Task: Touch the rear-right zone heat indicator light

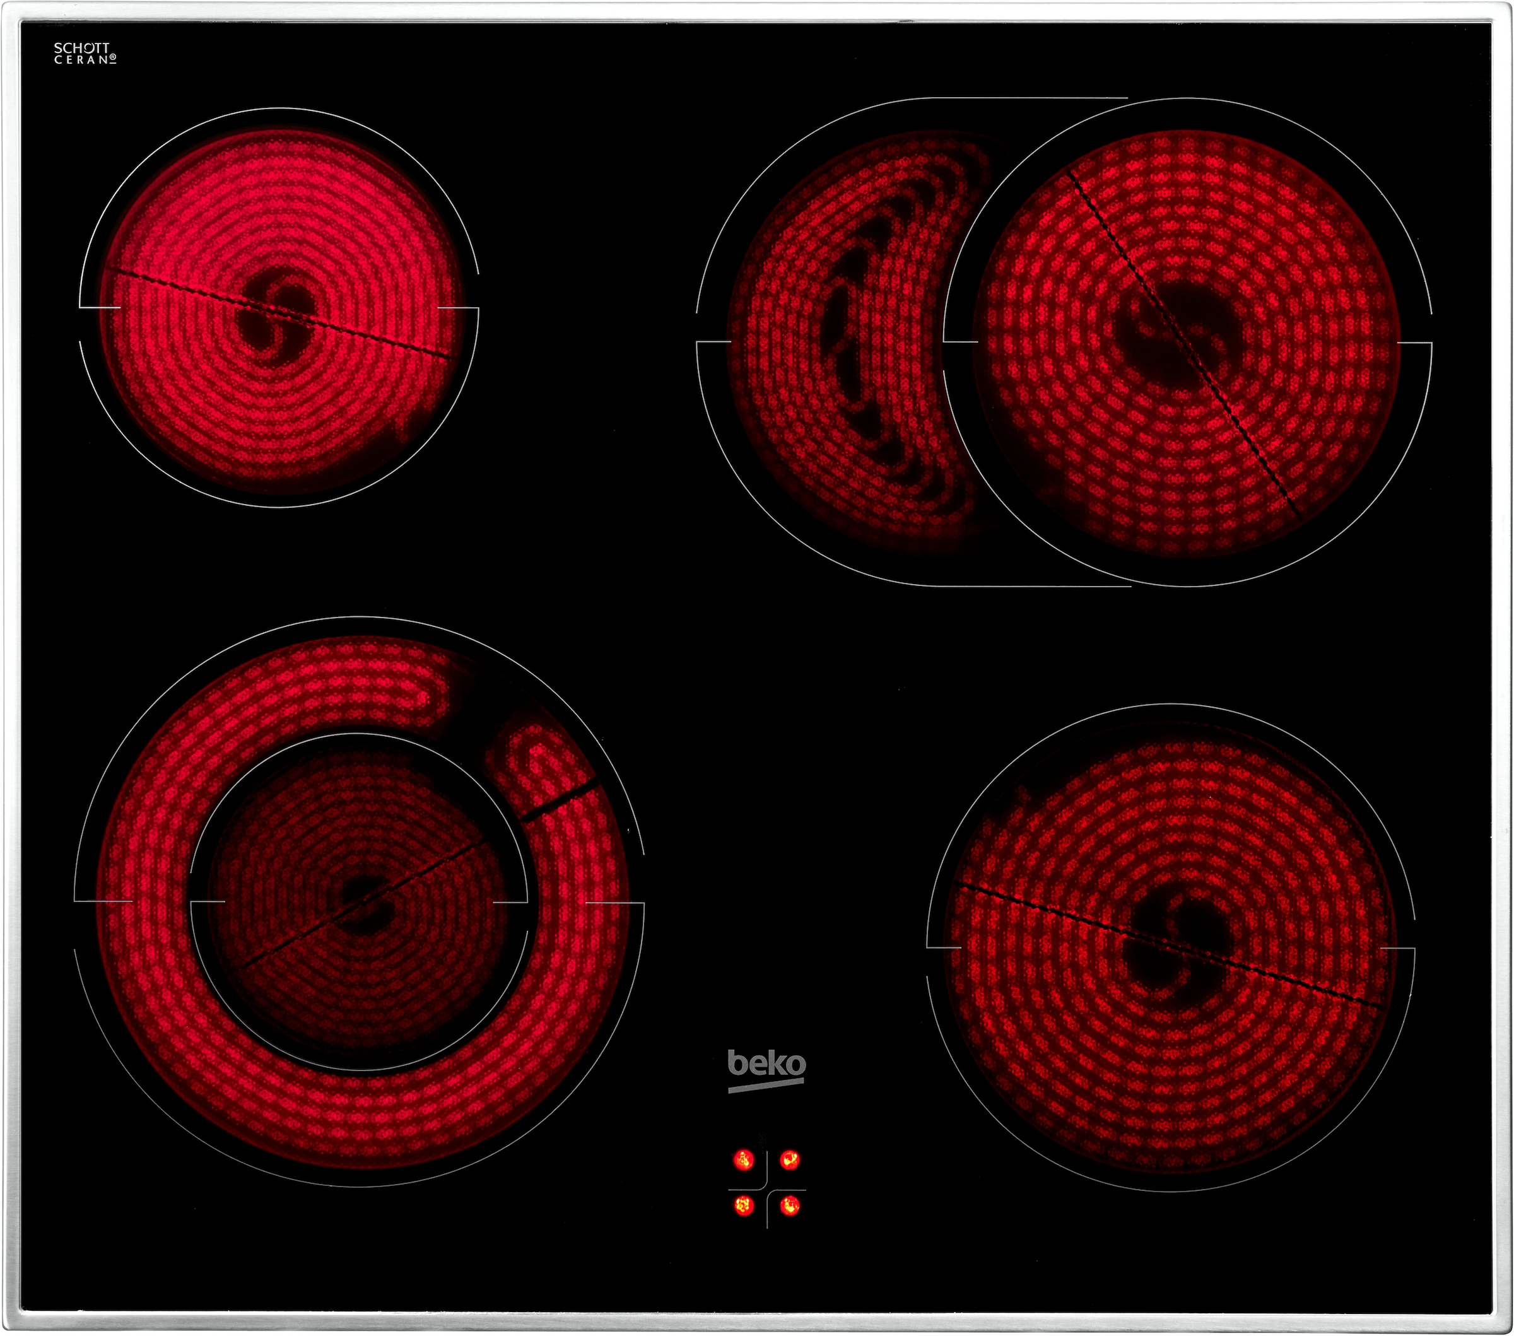Action: pos(790,1160)
